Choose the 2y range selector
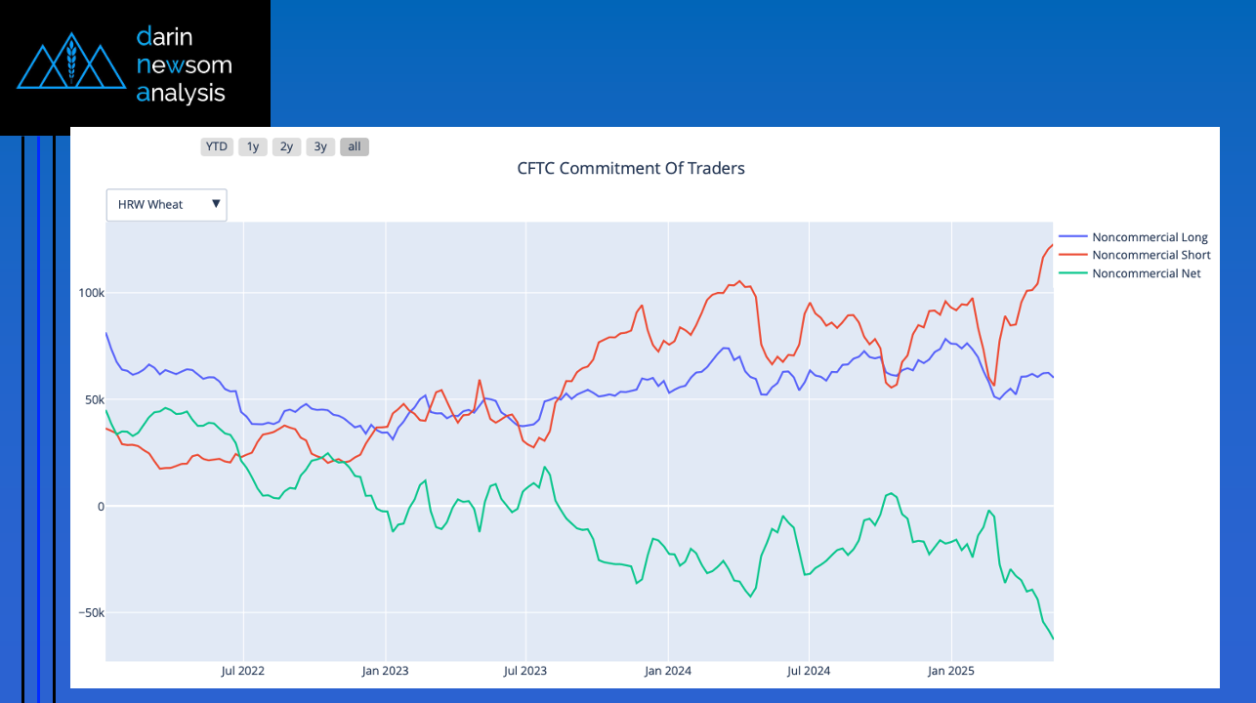The image size is (1256, 703). 286,146
